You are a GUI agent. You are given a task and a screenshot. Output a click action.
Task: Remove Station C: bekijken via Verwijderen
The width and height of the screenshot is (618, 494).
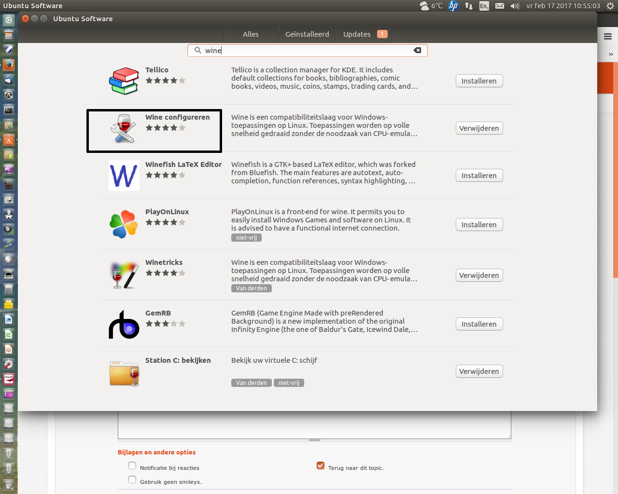click(x=479, y=371)
